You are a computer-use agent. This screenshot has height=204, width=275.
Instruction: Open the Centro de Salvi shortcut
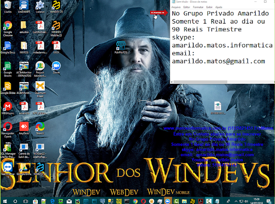click(24, 150)
